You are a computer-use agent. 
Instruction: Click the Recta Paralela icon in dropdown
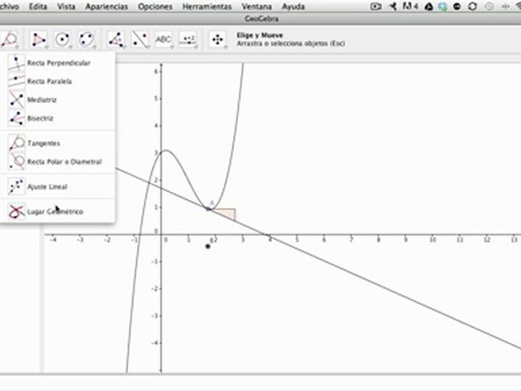(16, 81)
